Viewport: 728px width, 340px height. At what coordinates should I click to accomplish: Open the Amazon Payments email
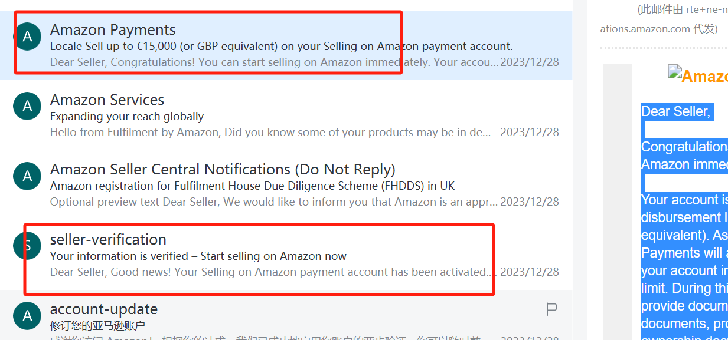tap(286, 45)
